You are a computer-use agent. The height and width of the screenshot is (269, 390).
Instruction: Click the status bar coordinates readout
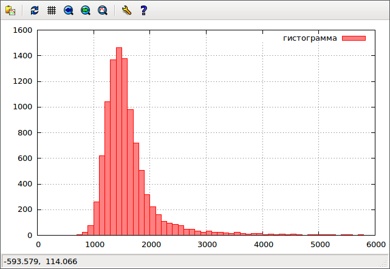[40, 261]
